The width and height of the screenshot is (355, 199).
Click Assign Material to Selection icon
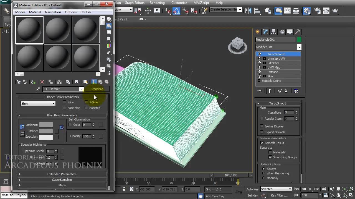pos(33,82)
